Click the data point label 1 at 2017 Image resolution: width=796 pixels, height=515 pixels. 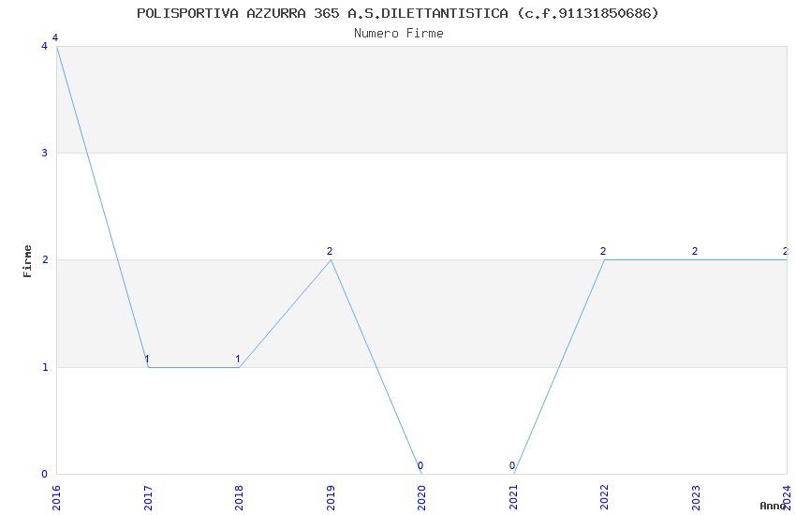click(x=147, y=360)
